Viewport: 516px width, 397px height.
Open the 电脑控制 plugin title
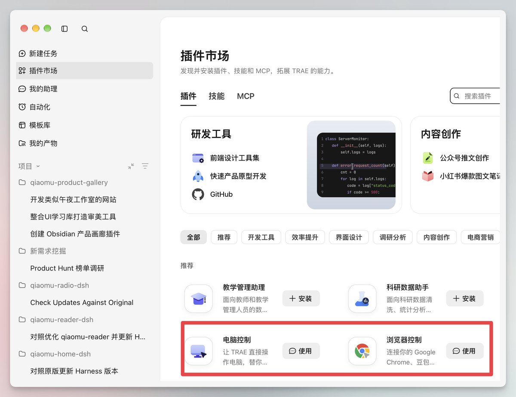tap(237, 340)
